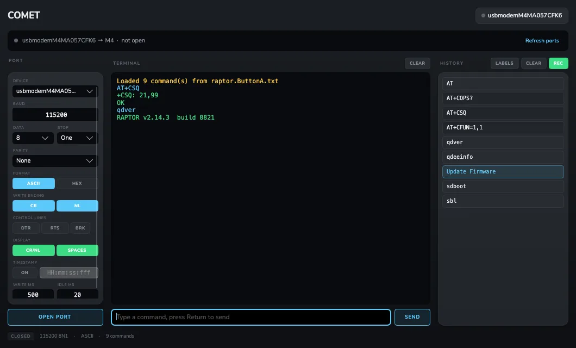Screen dimensions: 576x348
Task: Click the 115200 8N1 status text
Action: click(x=54, y=336)
